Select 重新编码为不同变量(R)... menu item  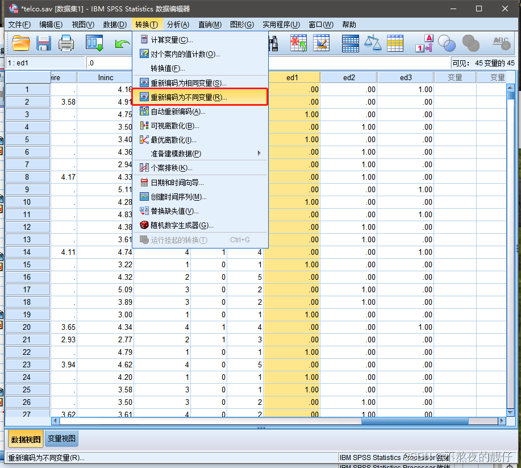pos(200,97)
